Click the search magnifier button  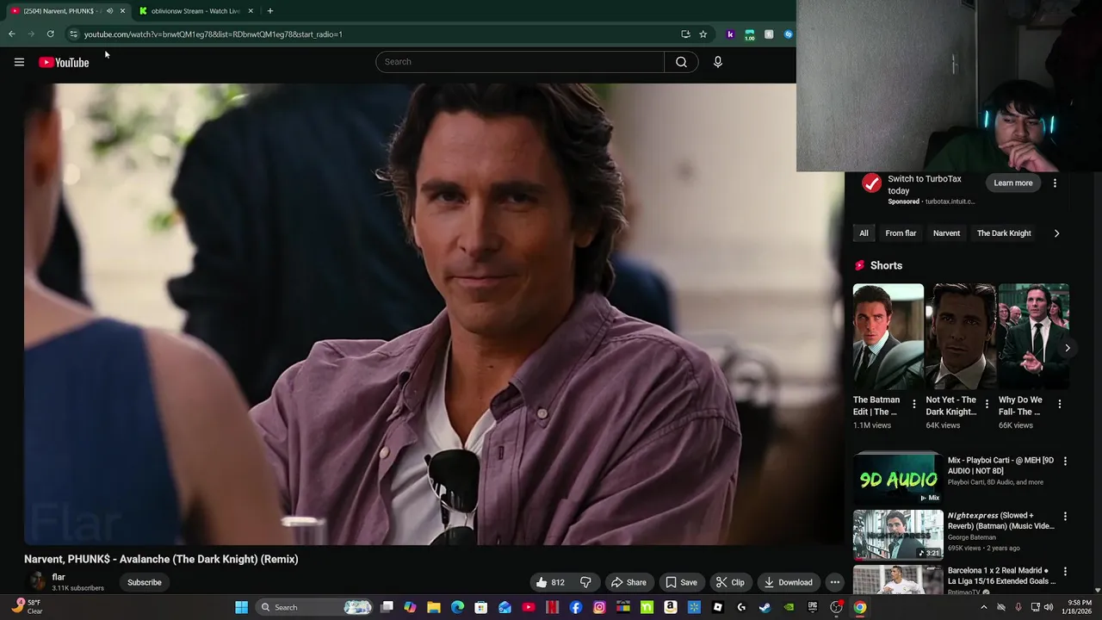tap(681, 62)
